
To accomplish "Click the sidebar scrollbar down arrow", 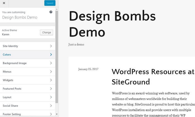I will coord(57,114).
